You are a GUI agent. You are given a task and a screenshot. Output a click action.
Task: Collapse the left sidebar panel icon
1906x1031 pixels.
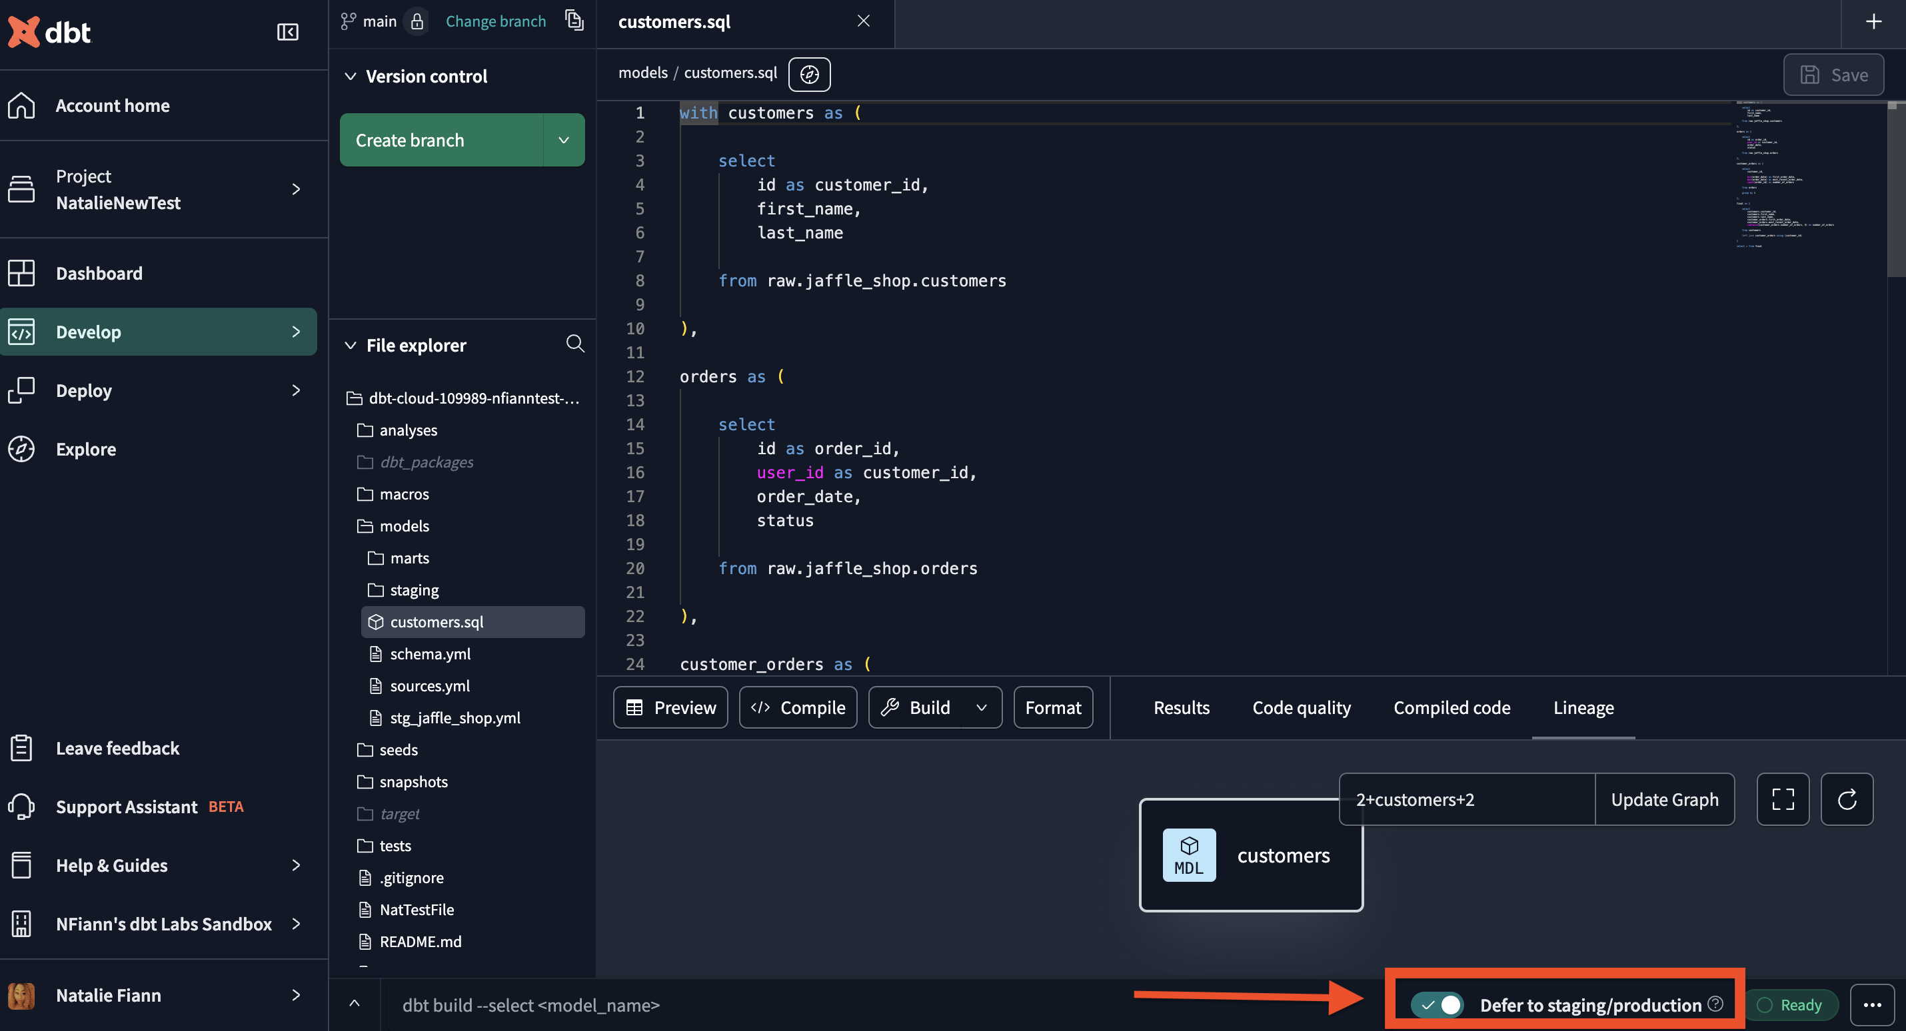click(x=287, y=32)
